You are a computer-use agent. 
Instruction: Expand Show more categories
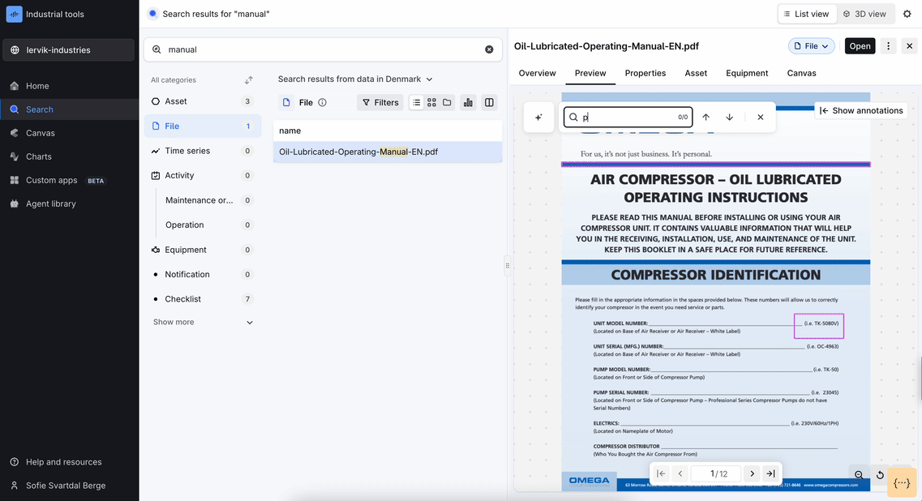click(x=203, y=322)
